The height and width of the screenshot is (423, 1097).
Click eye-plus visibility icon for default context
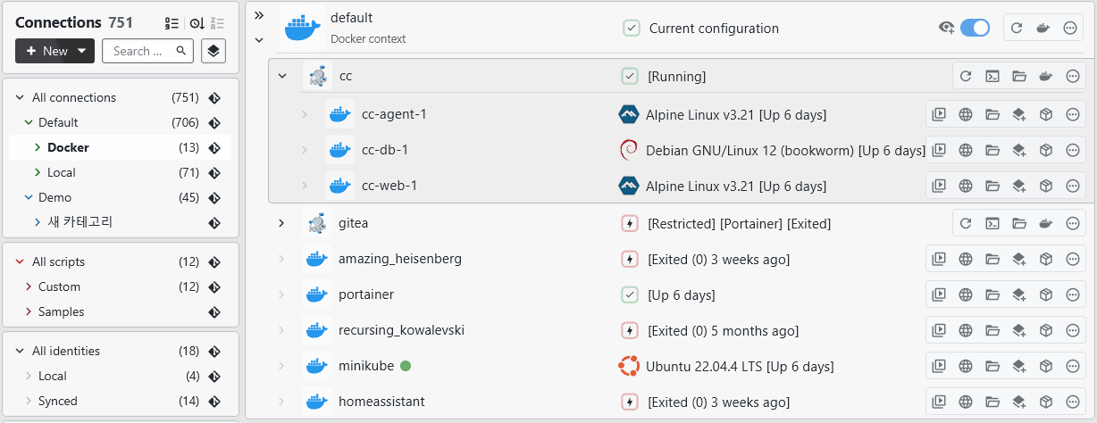947,29
